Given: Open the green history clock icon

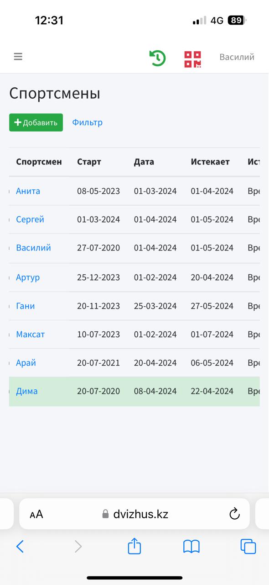Looking at the screenshot, I should tap(157, 58).
